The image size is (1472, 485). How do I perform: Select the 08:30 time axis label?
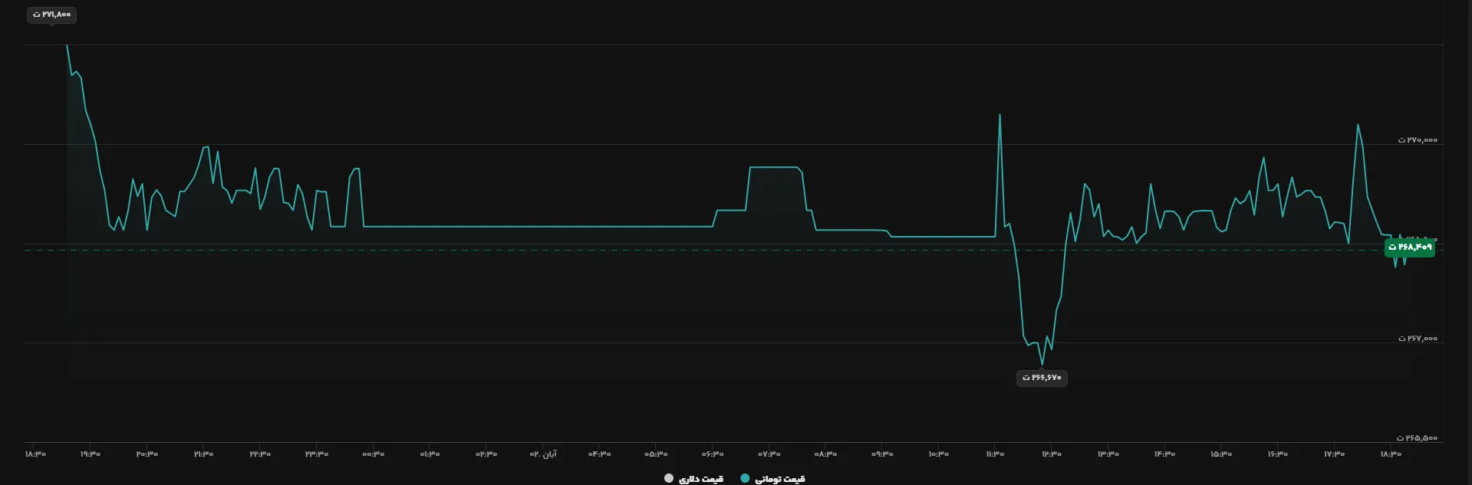pos(825,454)
